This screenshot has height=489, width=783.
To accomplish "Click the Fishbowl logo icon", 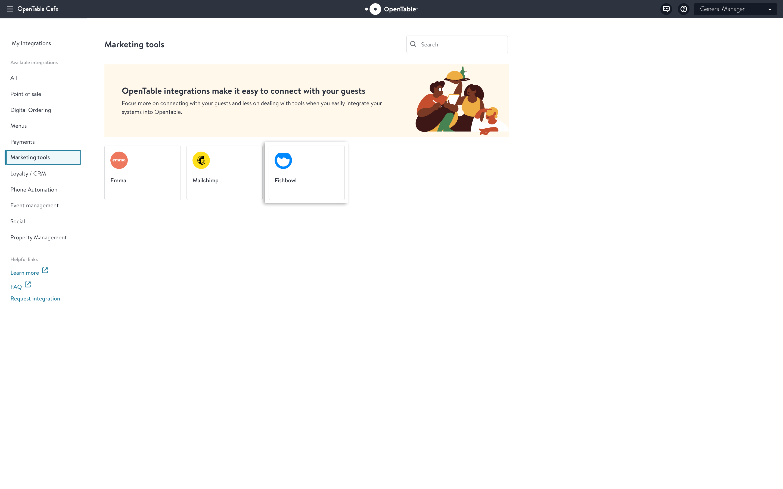I will pyautogui.click(x=284, y=160).
